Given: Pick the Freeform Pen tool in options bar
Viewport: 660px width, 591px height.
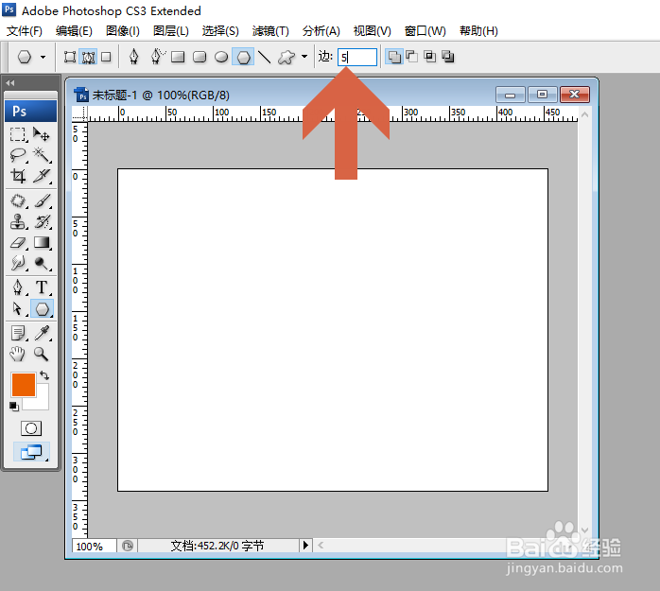Looking at the screenshot, I should (x=157, y=57).
